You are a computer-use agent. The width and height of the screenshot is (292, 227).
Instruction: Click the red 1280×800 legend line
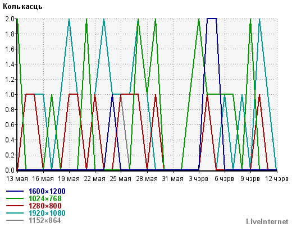click(x=15, y=206)
